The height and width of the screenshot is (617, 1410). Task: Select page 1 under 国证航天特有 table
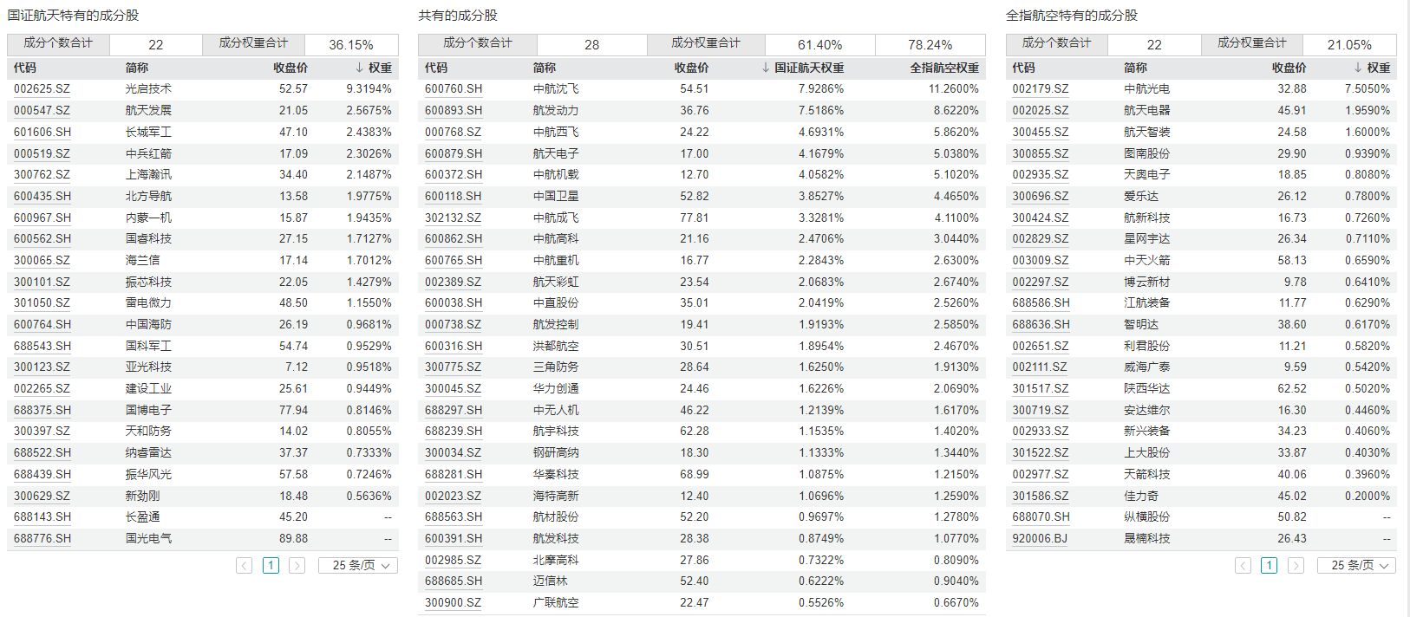[271, 566]
